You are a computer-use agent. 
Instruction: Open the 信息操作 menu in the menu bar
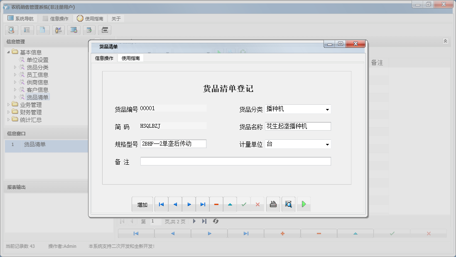coord(56,18)
